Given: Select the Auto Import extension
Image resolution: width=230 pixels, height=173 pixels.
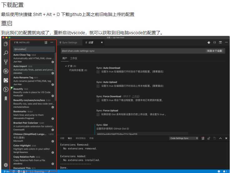Looking at the screenshot, I should [x=34, y=70].
